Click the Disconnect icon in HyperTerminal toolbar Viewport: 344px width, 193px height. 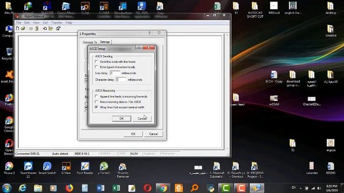pos(37,28)
